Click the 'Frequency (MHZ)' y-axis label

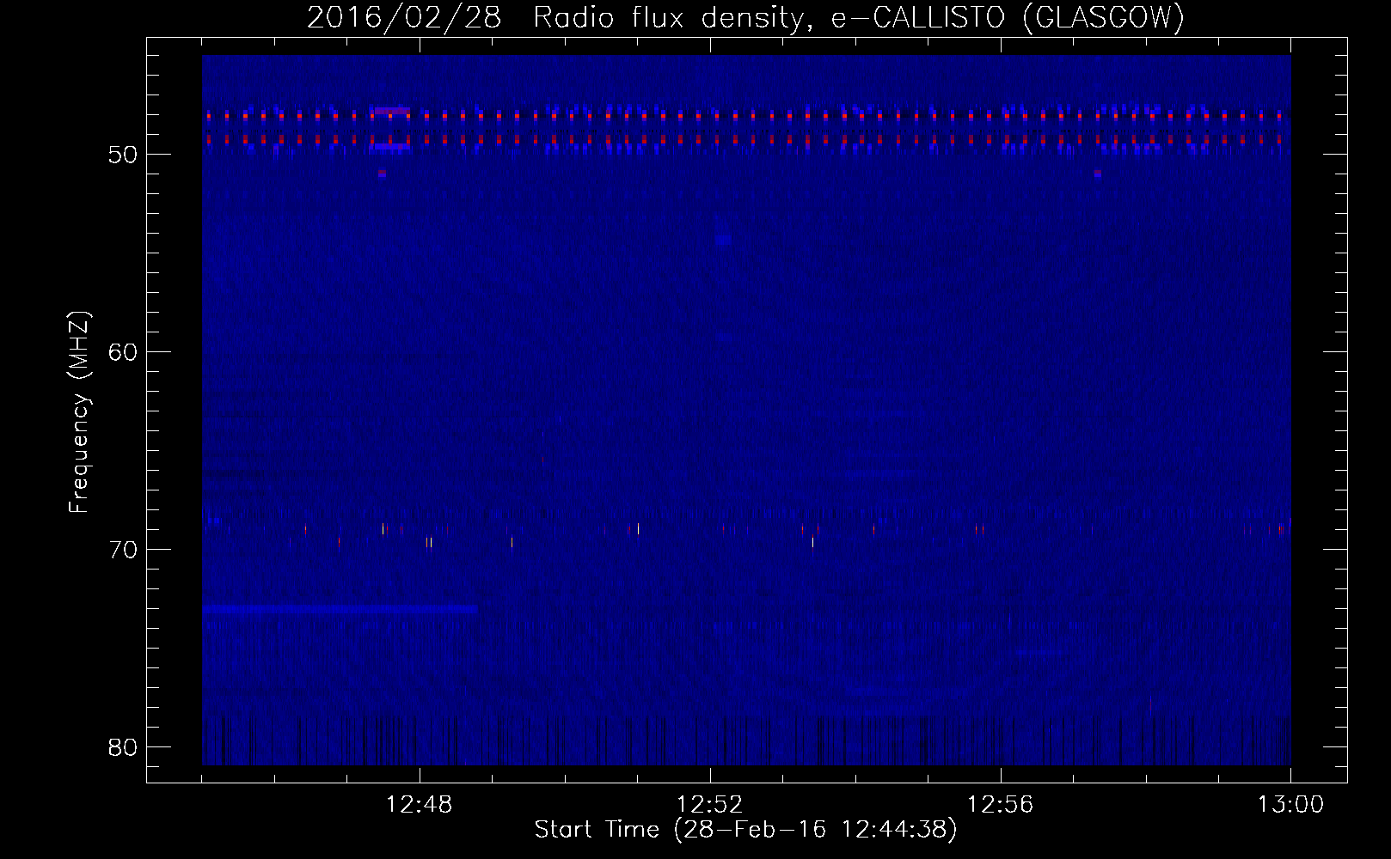pos(79,412)
